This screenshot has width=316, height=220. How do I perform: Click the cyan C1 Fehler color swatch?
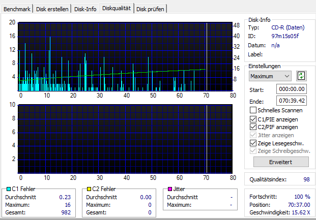pyautogui.click(x=9, y=189)
